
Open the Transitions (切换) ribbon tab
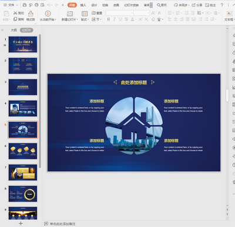coord(105,5)
